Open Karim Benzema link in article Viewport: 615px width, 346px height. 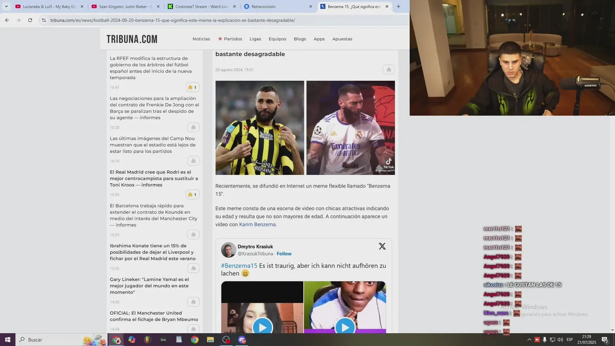coord(258,224)
